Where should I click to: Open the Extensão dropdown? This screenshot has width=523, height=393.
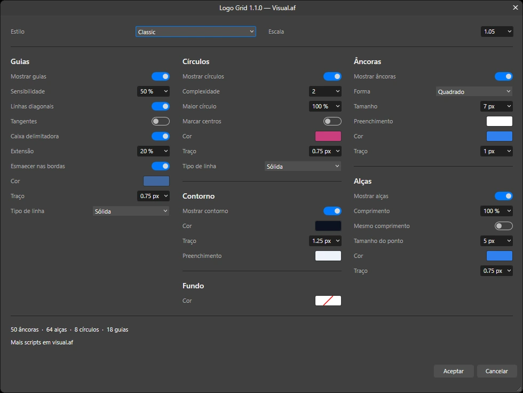point(154,151)
